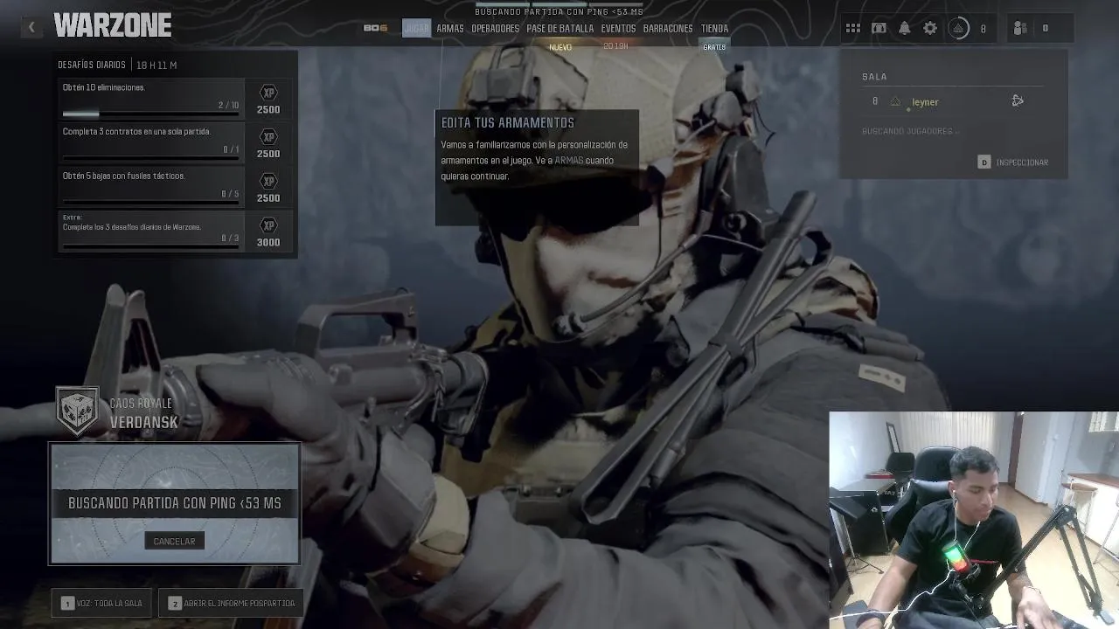
Task: Click XP badge for 3 contratos challenge
Action: coord(268,136)
